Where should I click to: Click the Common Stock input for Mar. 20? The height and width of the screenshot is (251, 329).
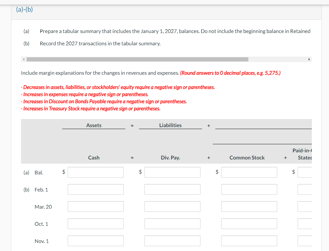[x=249, y=206]
